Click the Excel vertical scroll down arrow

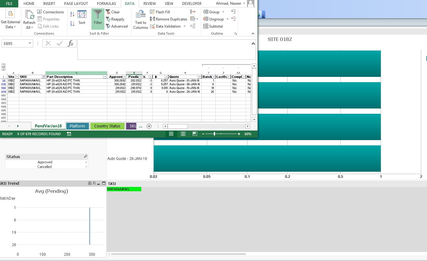point(254,120)
